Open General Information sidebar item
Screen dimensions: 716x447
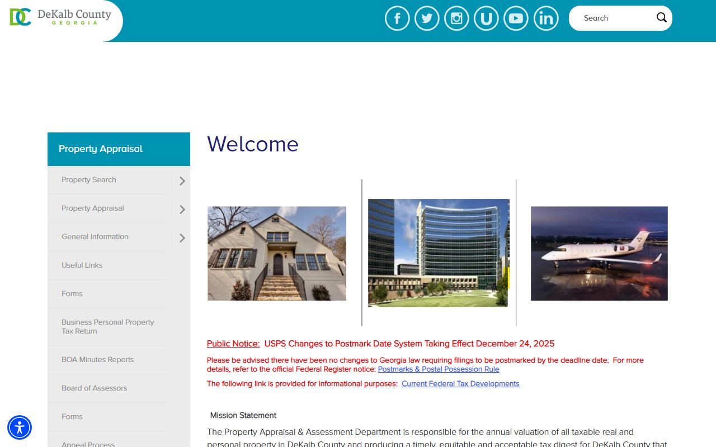[95, 237]
